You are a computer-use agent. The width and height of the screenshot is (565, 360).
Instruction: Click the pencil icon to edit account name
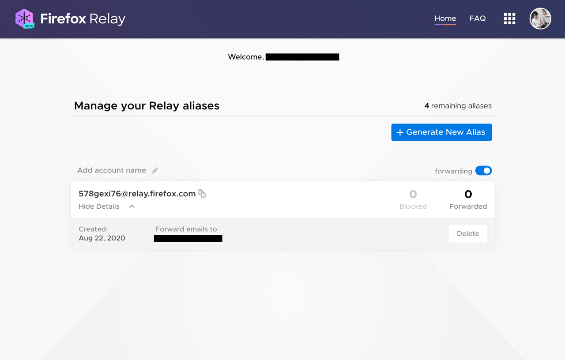[155, 170]
